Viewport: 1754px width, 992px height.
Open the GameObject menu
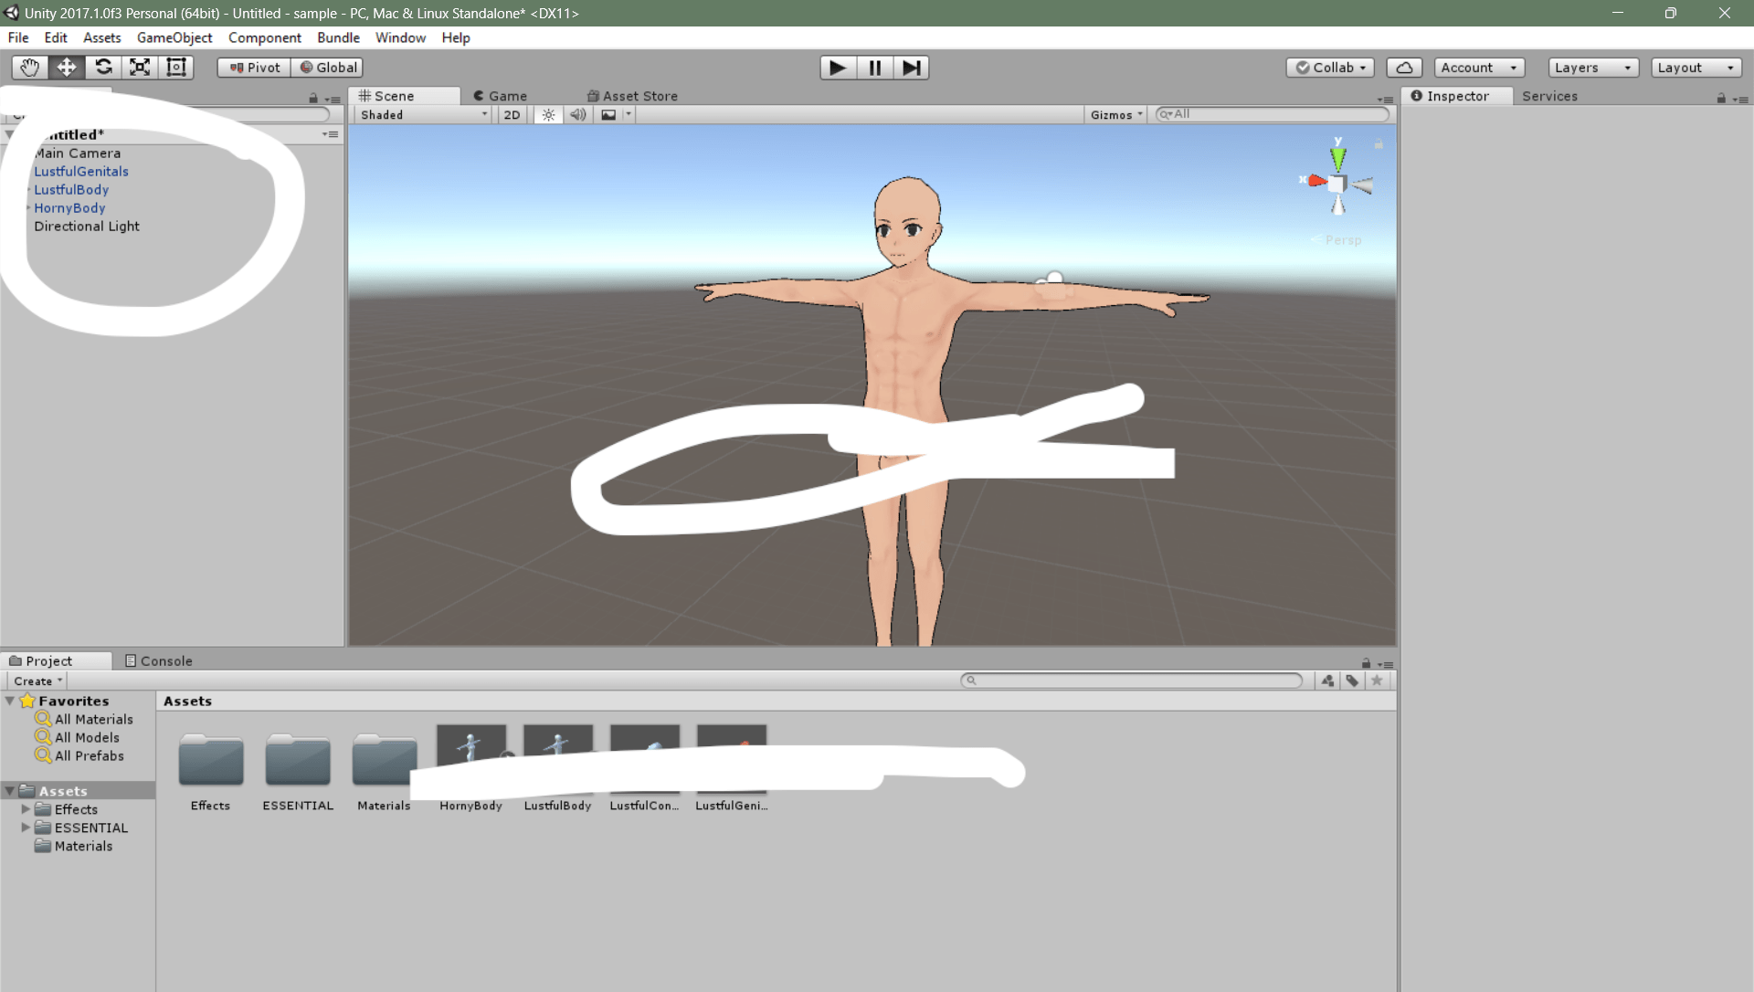[174, 37]
